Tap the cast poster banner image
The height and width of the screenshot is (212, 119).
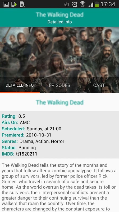pyautogui.click(x=59, y=53)
